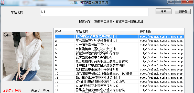Click the coupon URL in row 1
The width and height of the screenshot is (194, 93).
coord(161,37)
